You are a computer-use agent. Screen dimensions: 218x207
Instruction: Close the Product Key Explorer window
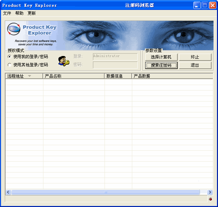213,5
